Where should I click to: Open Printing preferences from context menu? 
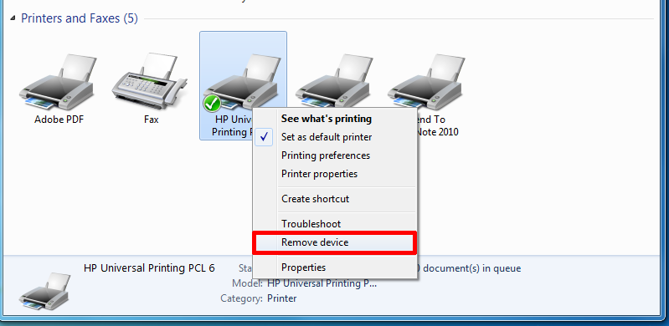coord(326,155)
